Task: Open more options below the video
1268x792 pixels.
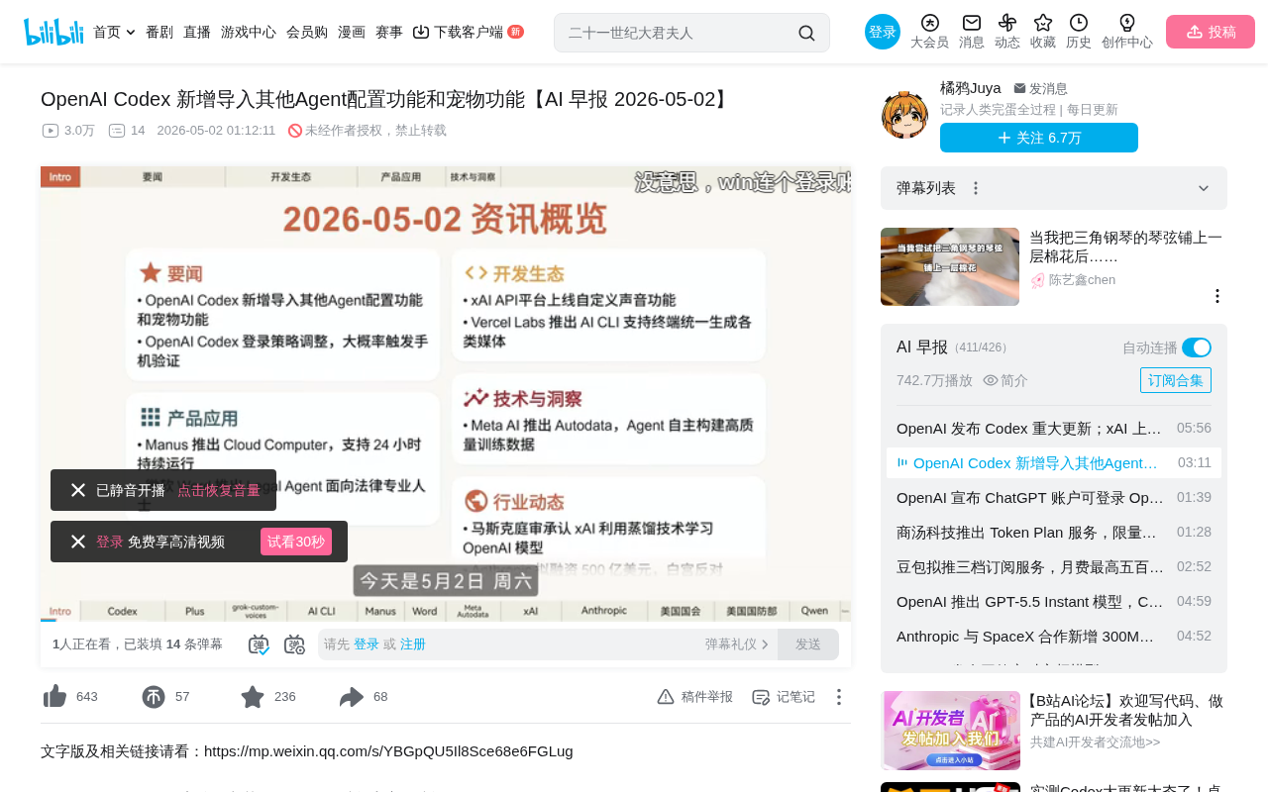Action: [x=838, y=697]
